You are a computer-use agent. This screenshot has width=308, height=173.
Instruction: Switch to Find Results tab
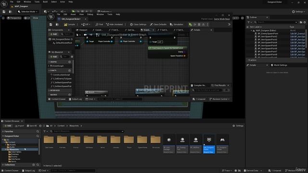(218, 86)
